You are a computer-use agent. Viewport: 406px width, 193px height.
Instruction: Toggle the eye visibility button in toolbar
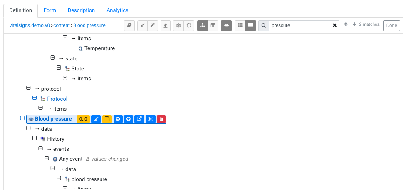coord(226,25)
